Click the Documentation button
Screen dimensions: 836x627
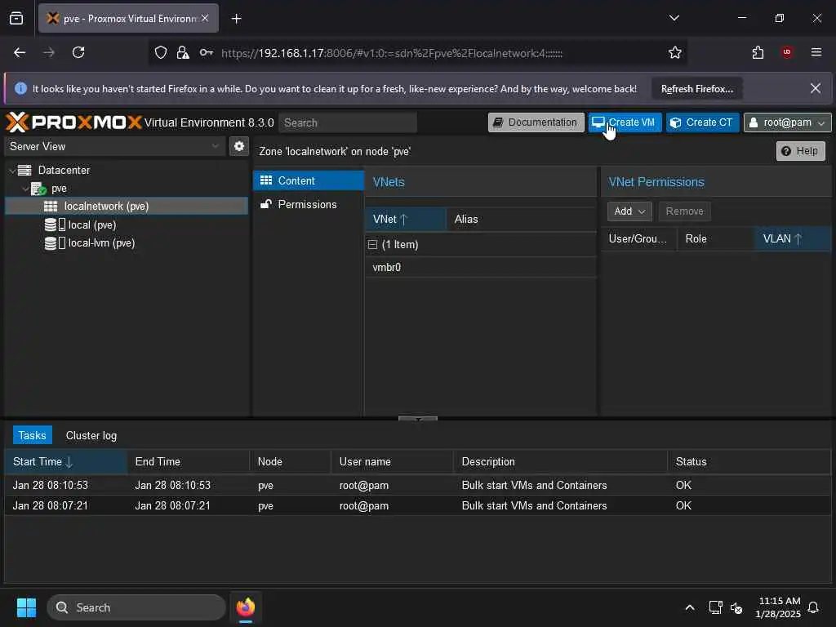point(536,122)
